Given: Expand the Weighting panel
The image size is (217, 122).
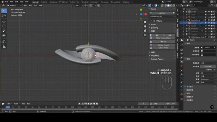Looking at the screenshot, I should pos(150,56).
